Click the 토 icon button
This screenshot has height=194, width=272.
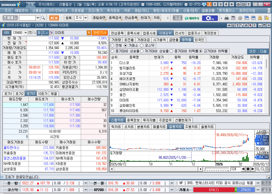[x=39, y=33]
